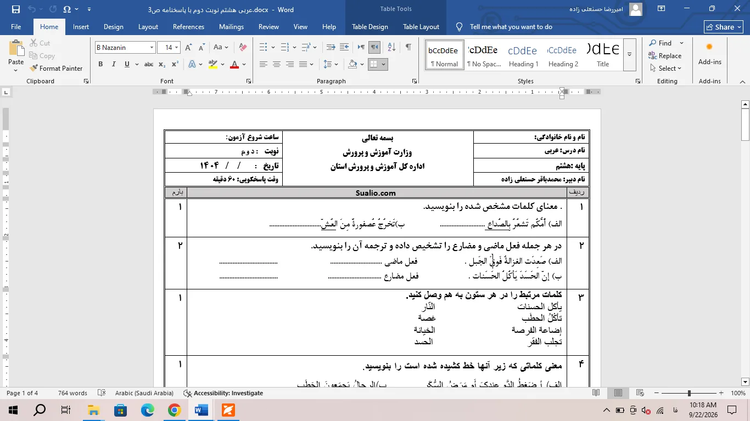Toggle the ribbon display options
The image size is (750, 421).
[x=661, y=9]
